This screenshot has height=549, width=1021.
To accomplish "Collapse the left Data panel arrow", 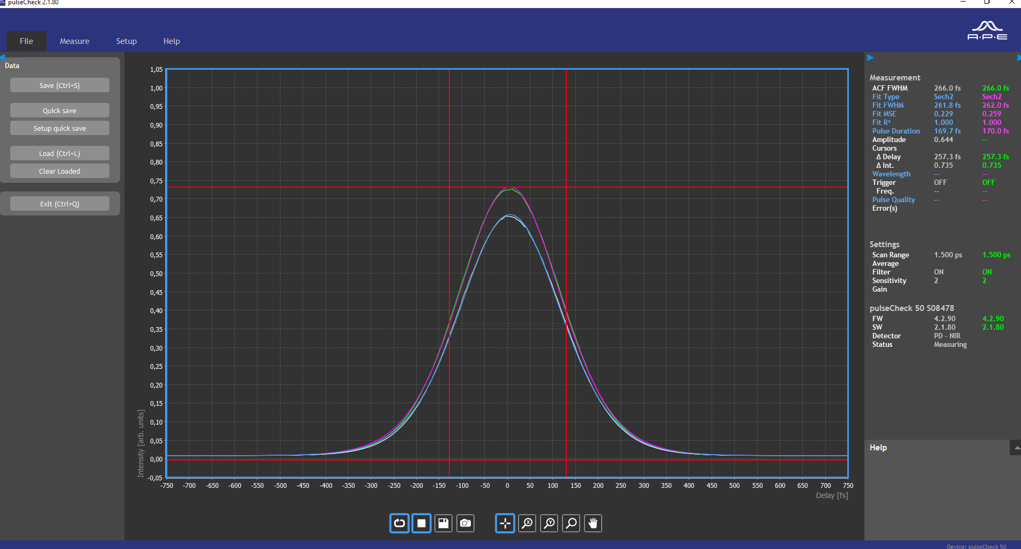I will [x=2, y=57].
